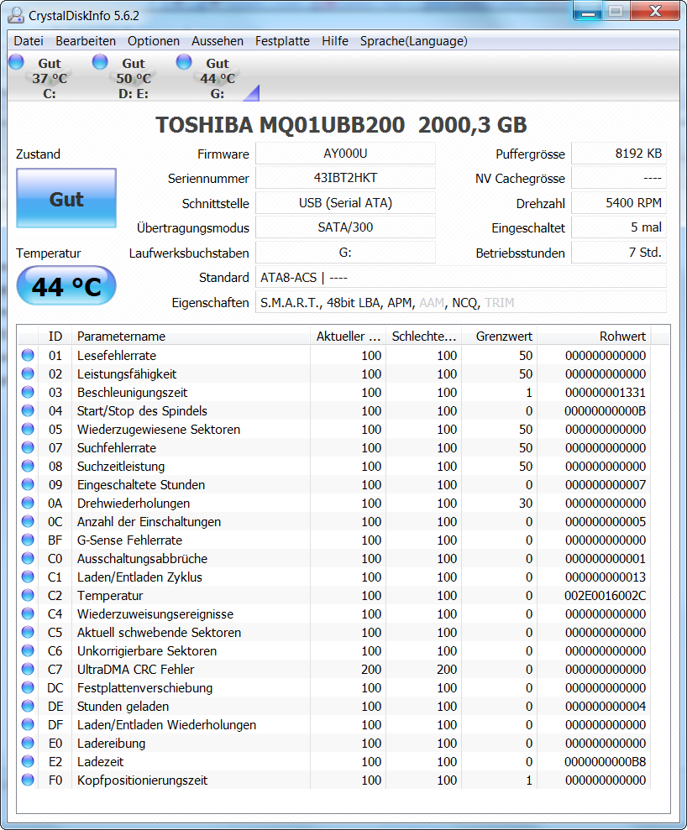Click raw value 002E0016002C
Screen dimensions: 687x830
tap(605, 596)
